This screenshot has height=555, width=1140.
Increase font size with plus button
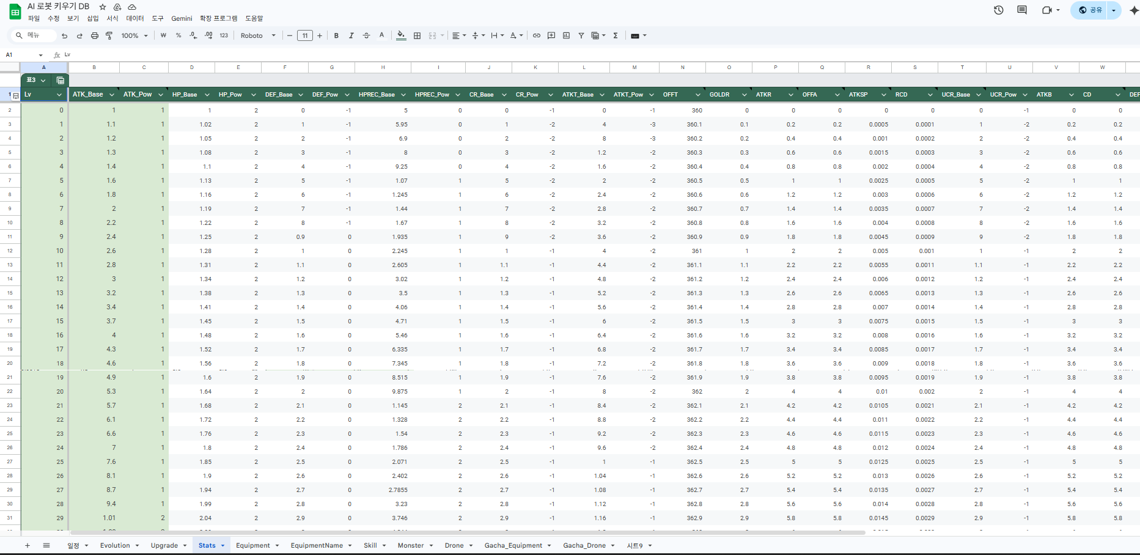[320, 35]
